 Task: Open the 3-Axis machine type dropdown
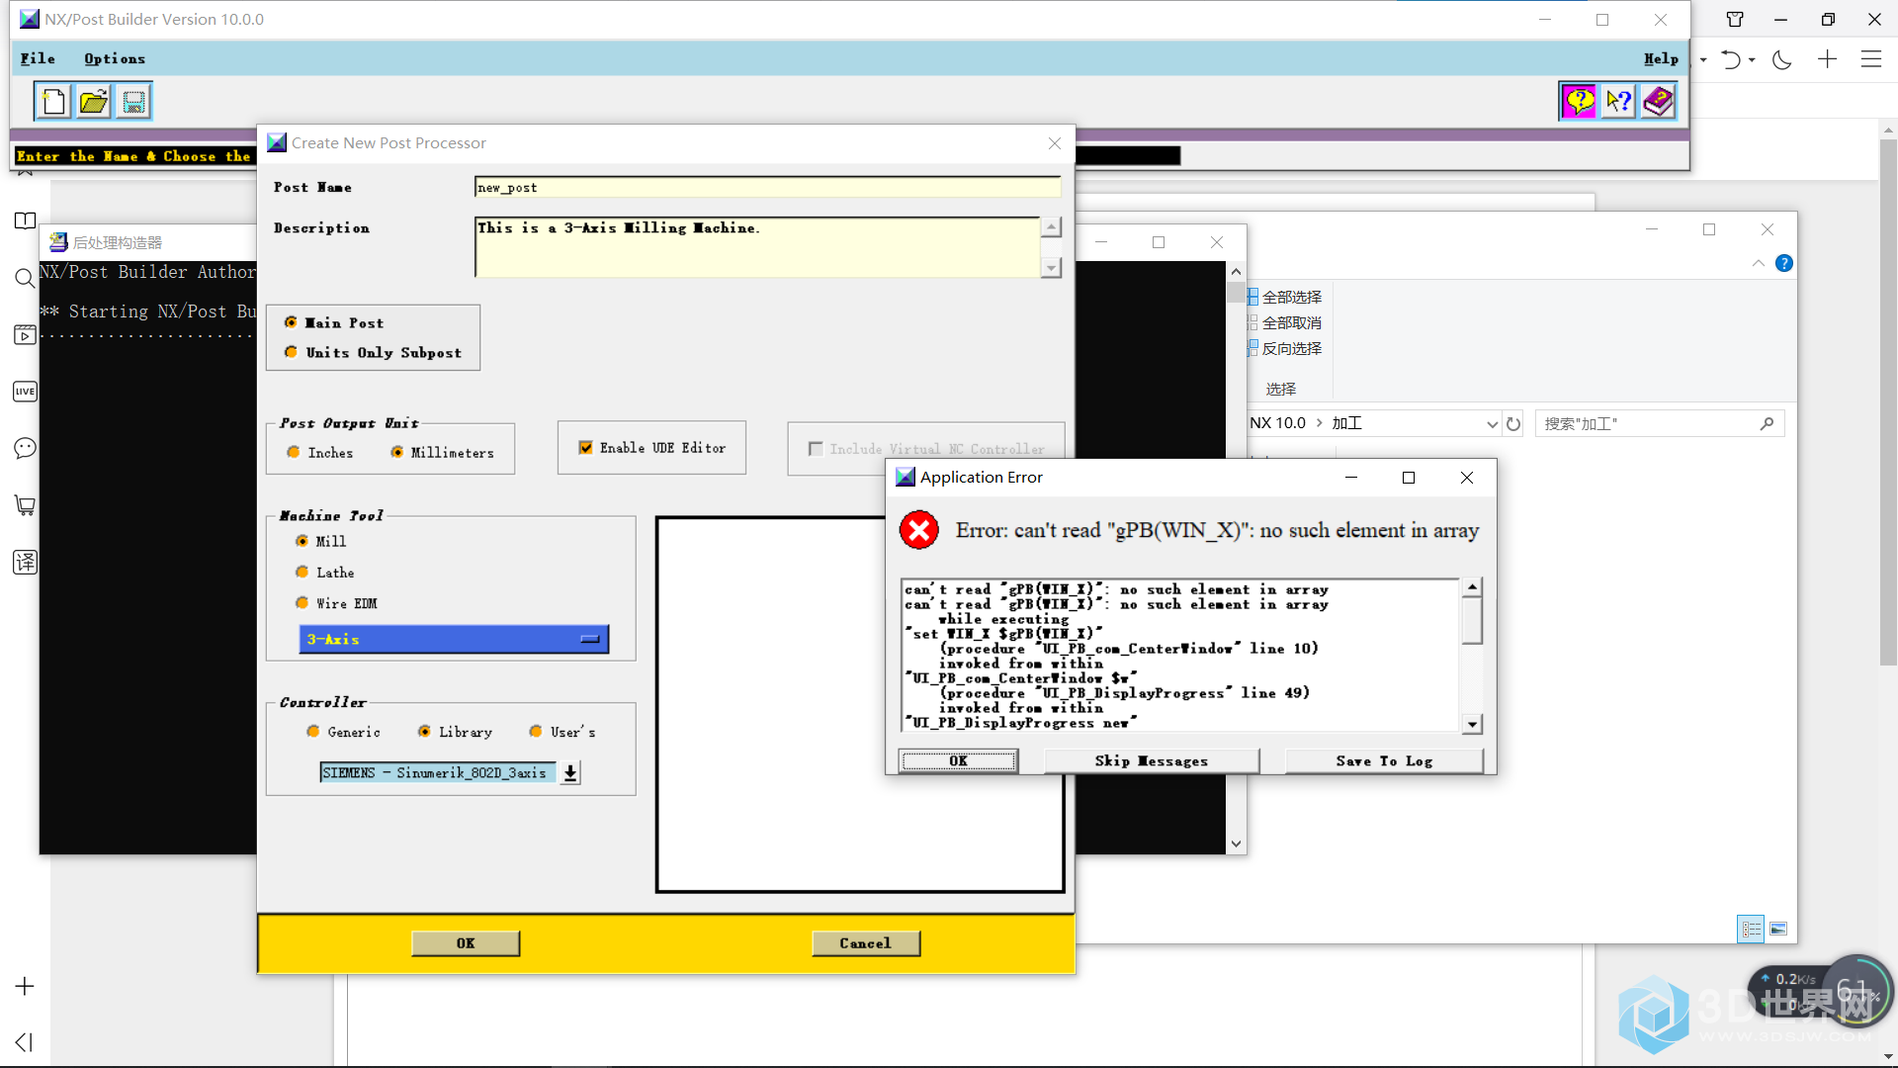[454, 639]
